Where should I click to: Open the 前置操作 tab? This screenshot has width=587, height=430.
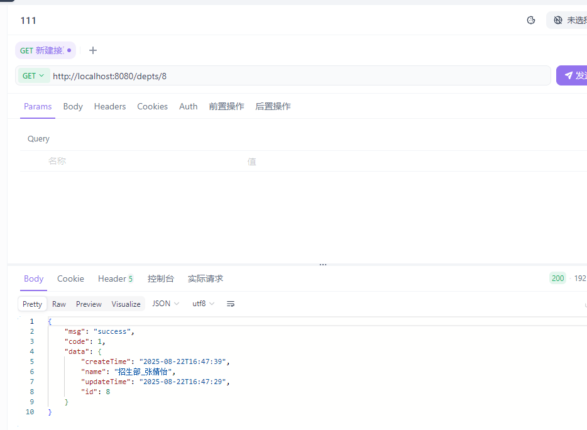[x=226, y=106]
